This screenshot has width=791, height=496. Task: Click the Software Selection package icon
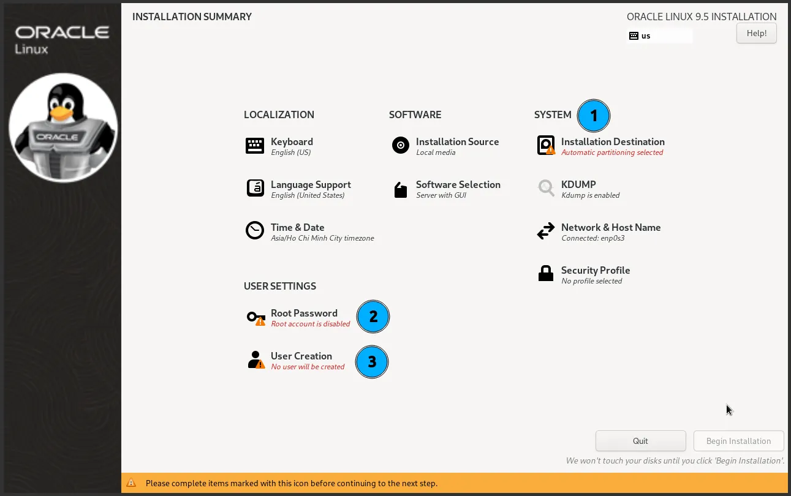pos(400,190)
